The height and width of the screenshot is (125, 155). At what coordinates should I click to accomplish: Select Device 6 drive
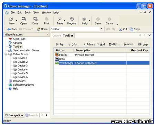pos(22,77)
